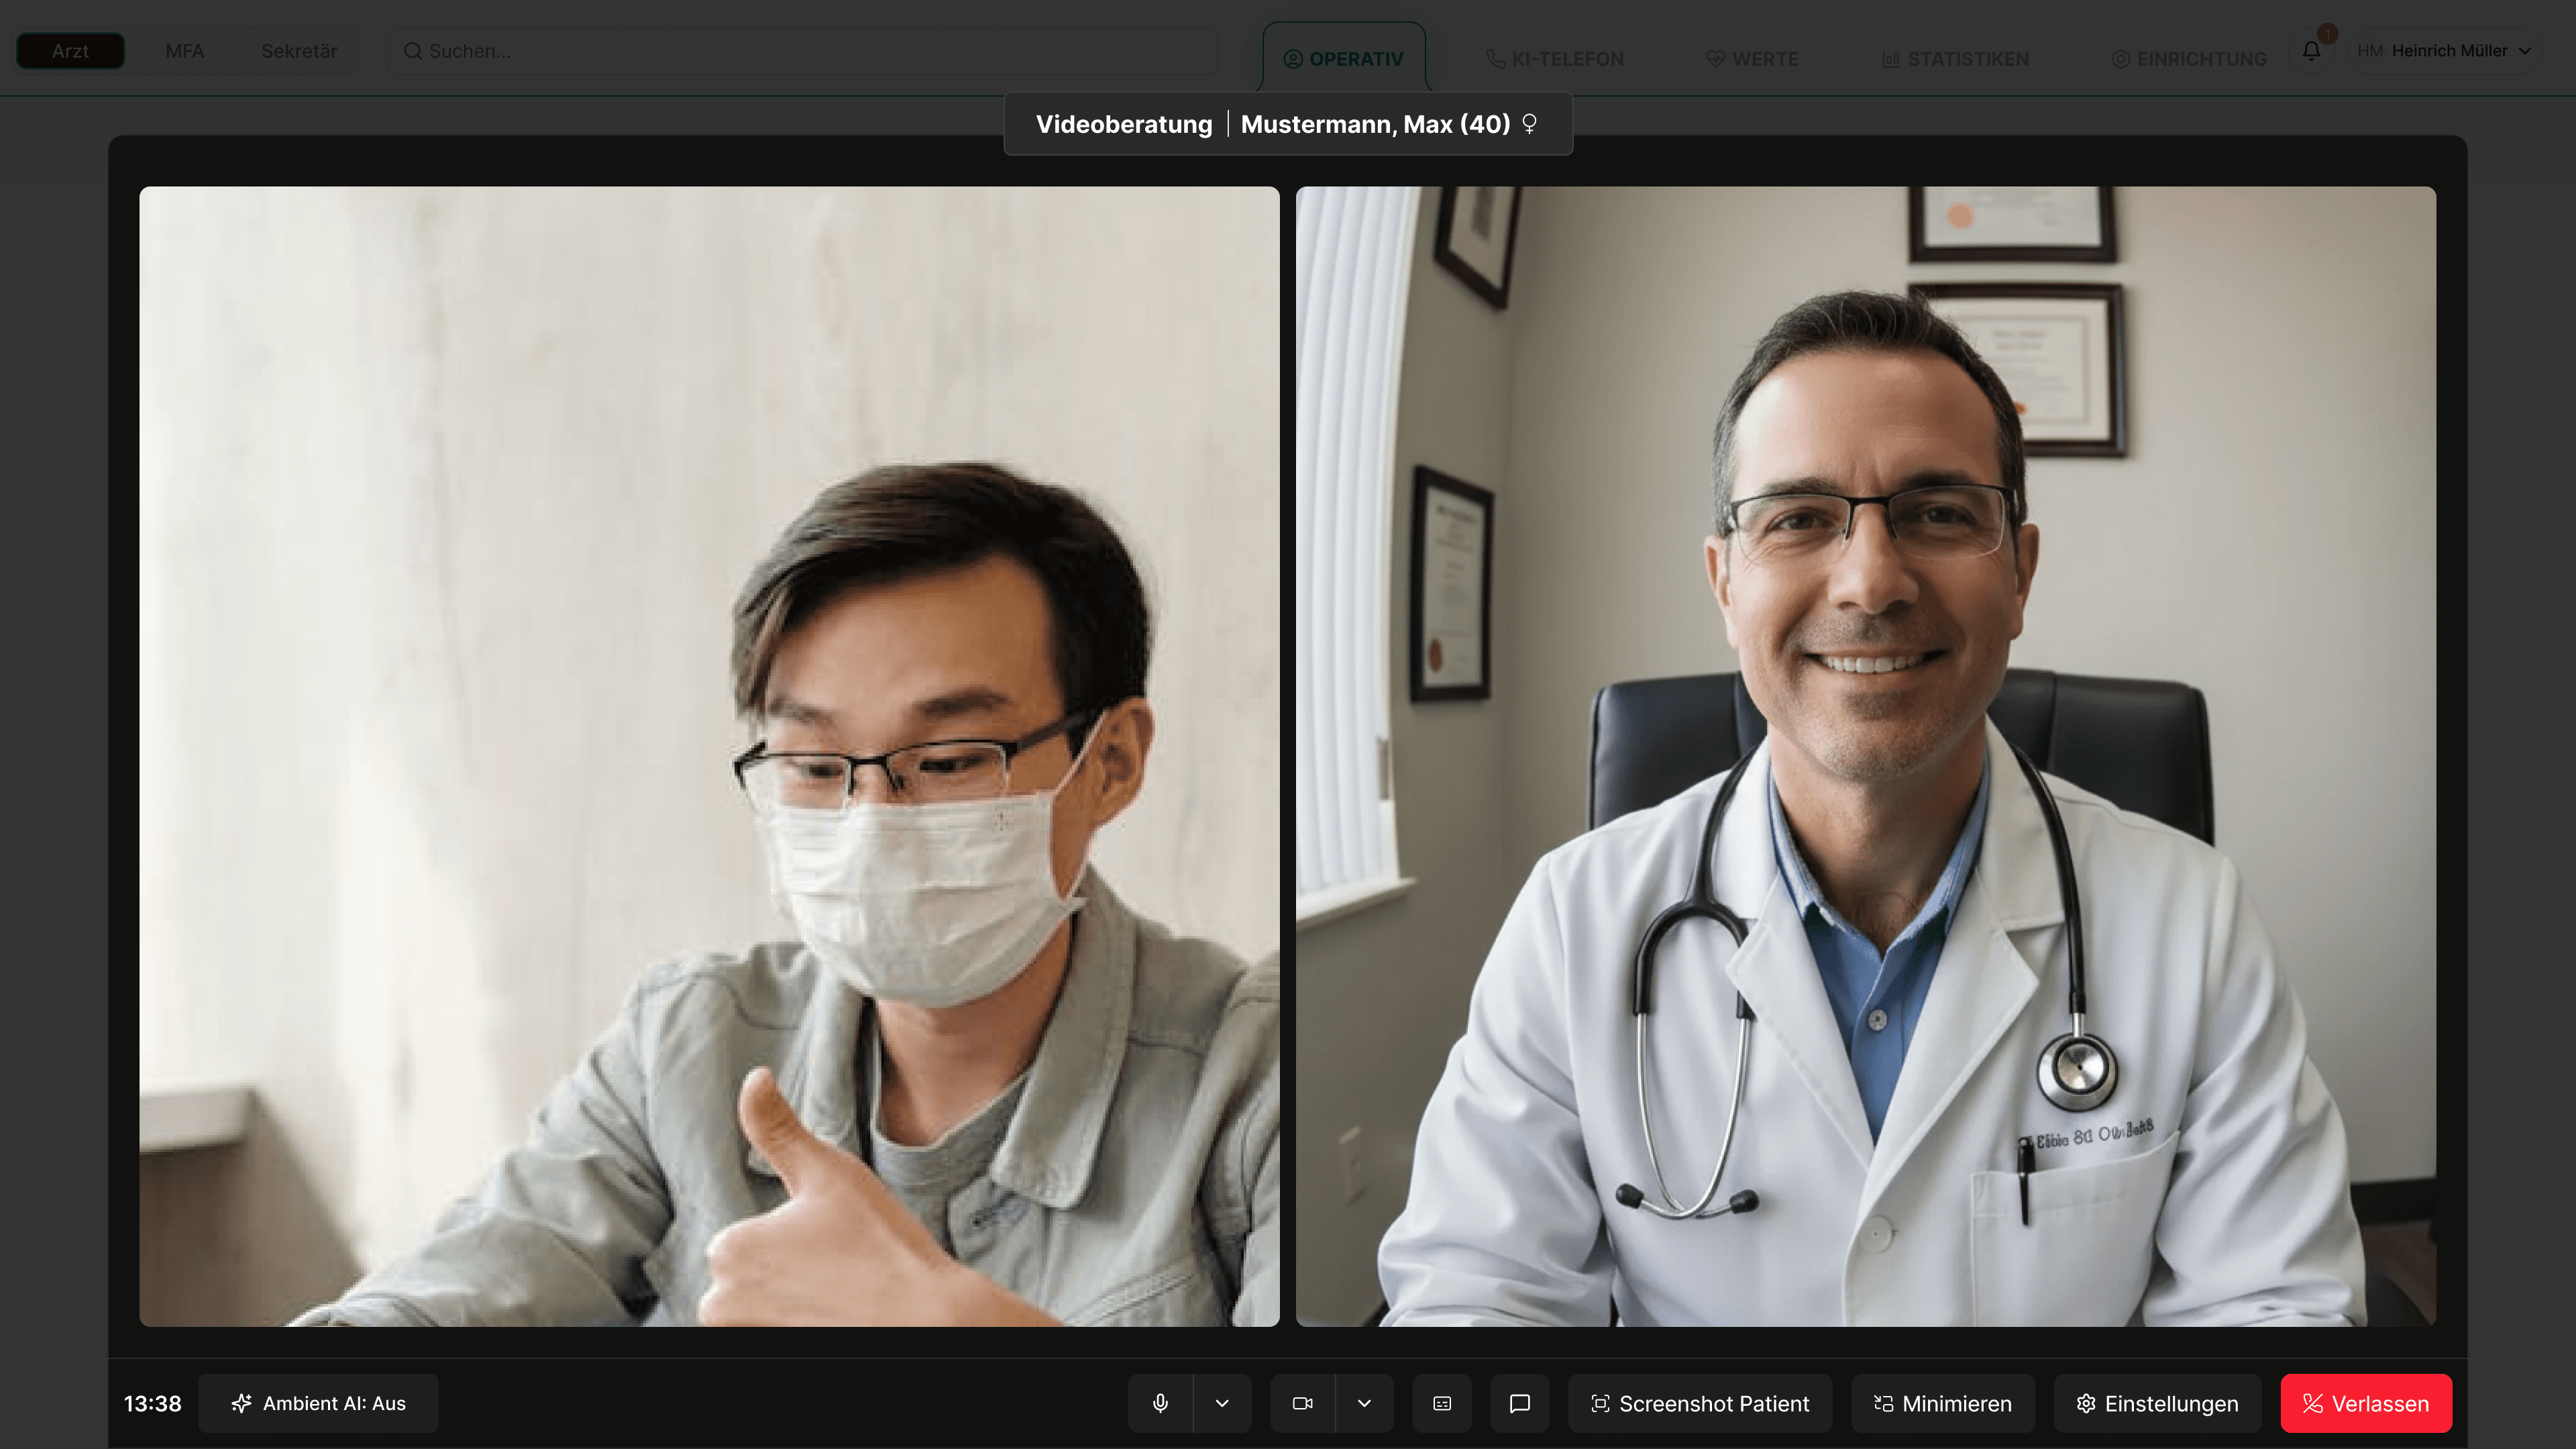
Task: Open notifications bell
Action: (2311, 51)
